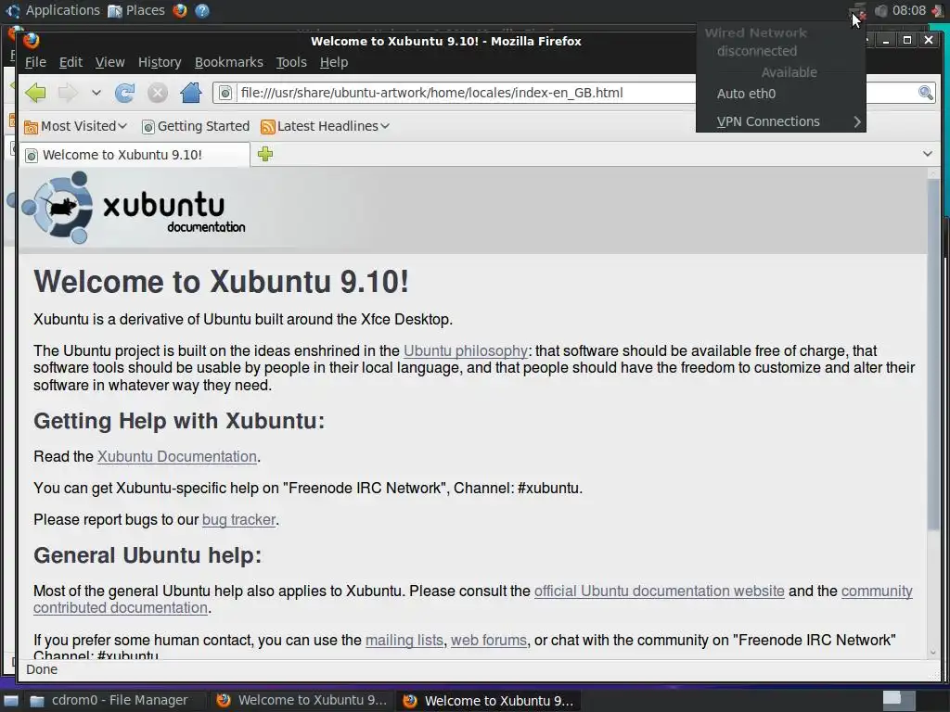950x712 pixels.
Task: Expand the VPN Connections submenu
Action: click(781, 121)
